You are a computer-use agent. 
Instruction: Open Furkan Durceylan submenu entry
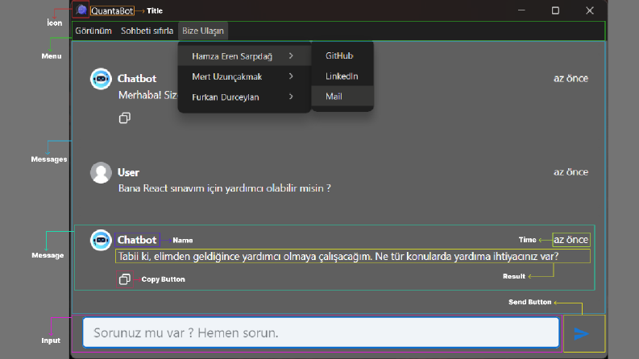244,97
